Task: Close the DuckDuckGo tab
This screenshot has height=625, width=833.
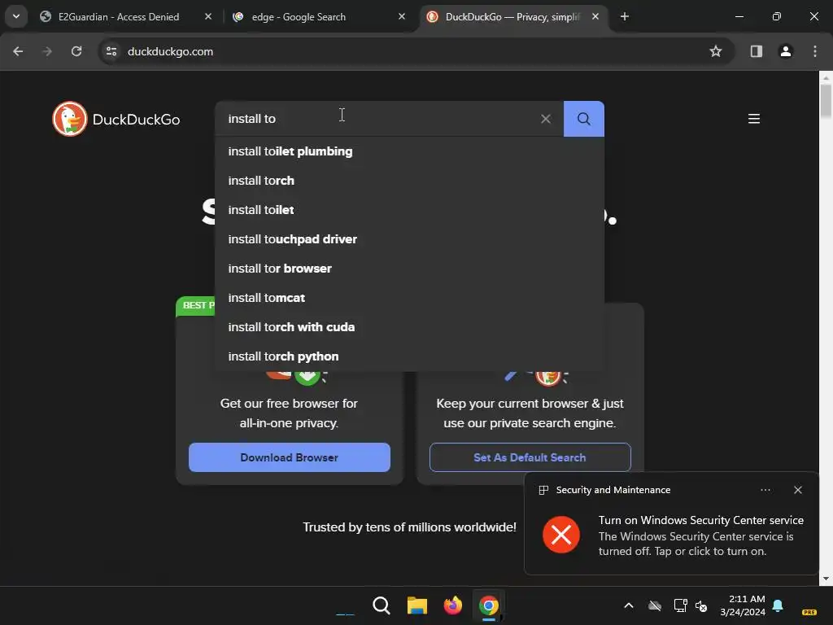Action: pyautogui.click(x=595, y=17)
